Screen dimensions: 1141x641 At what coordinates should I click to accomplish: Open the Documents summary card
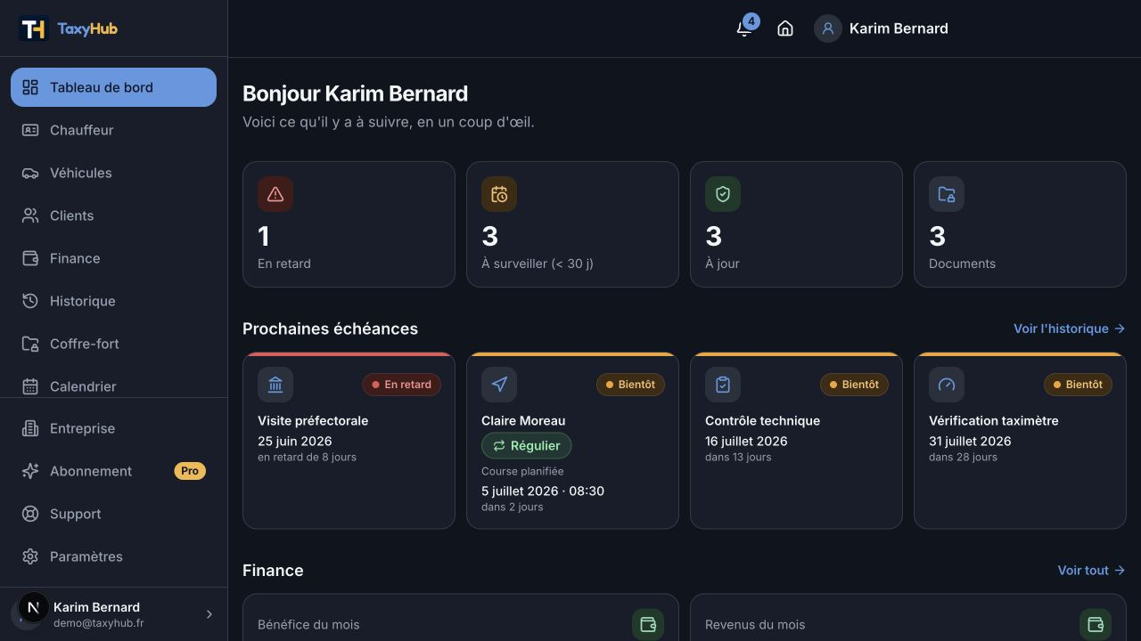click(1020, 224)
